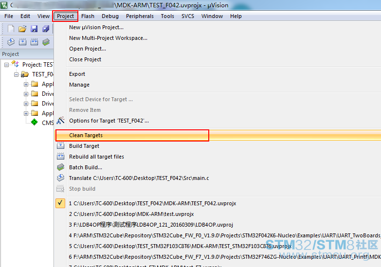The height and width of the screenshot is (267, 381).
Task: Click the Build toolbar icon
Action: click(22, 42)
